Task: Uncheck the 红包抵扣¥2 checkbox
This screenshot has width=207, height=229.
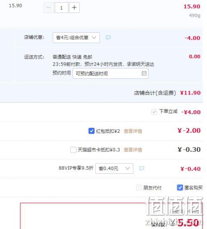Action: [x=91, y=131]
